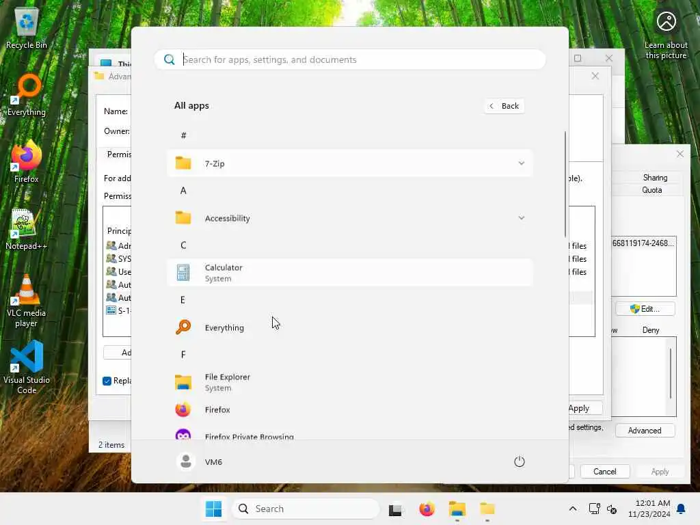Open the muted volume tray icon
The width and height of the screenshot is (700, 525).
[612, 509]
